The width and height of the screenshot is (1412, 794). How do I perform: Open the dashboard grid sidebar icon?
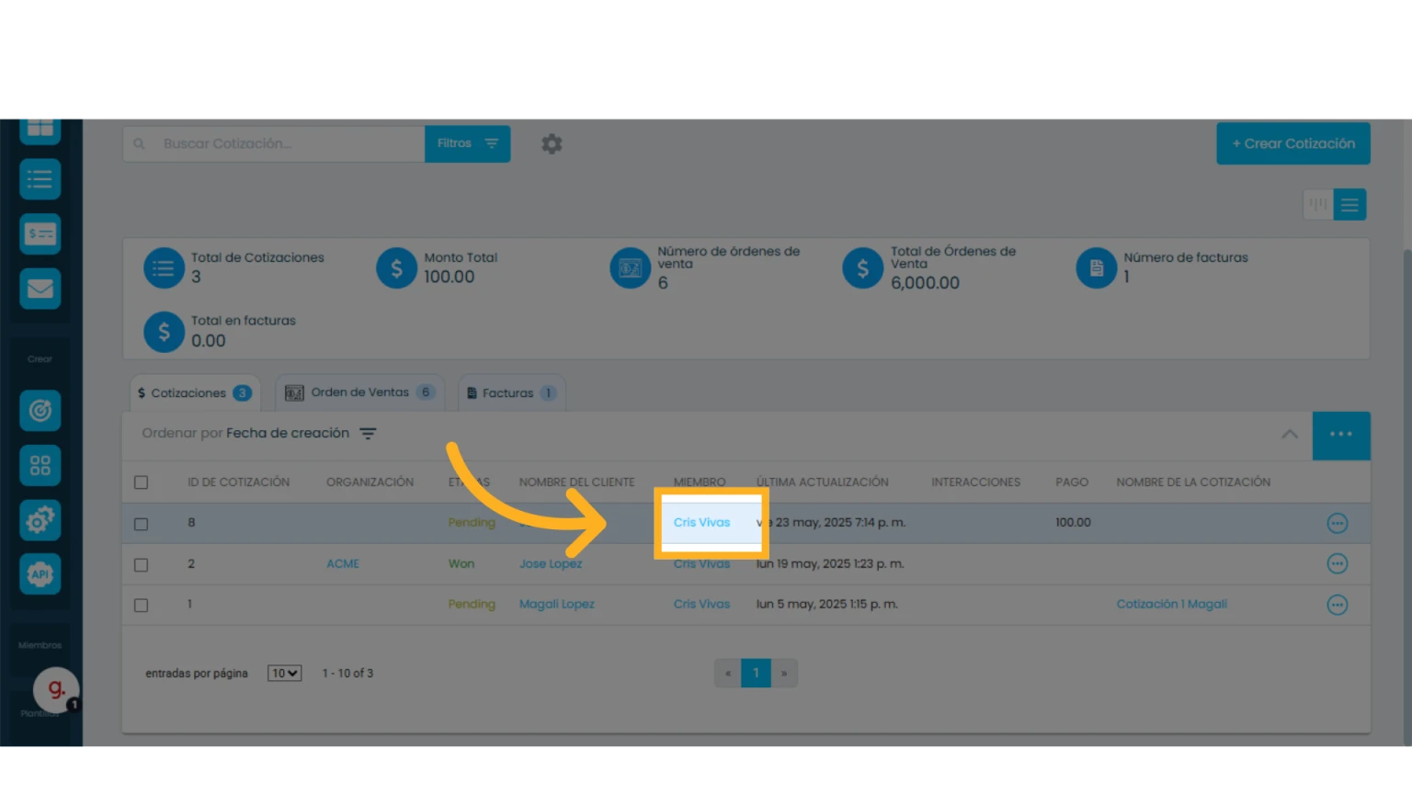[x=40, y=130]
